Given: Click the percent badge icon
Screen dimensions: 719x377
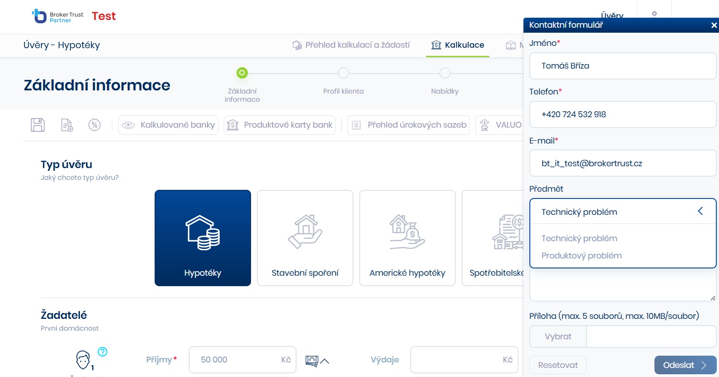Looking at the screenshot, I should click(x=95, y=125).
